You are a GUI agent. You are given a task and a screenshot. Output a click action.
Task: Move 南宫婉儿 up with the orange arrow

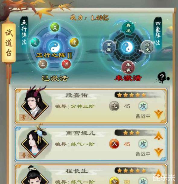point(159,136)
